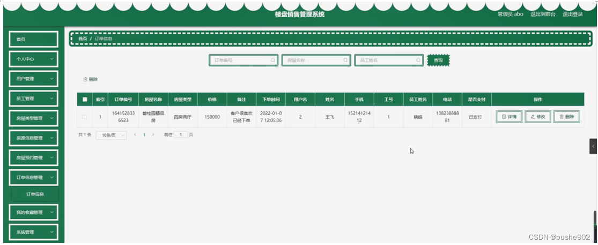Click 退出登录 in the header
Screen dimensions: 598x245
[573, 14]
